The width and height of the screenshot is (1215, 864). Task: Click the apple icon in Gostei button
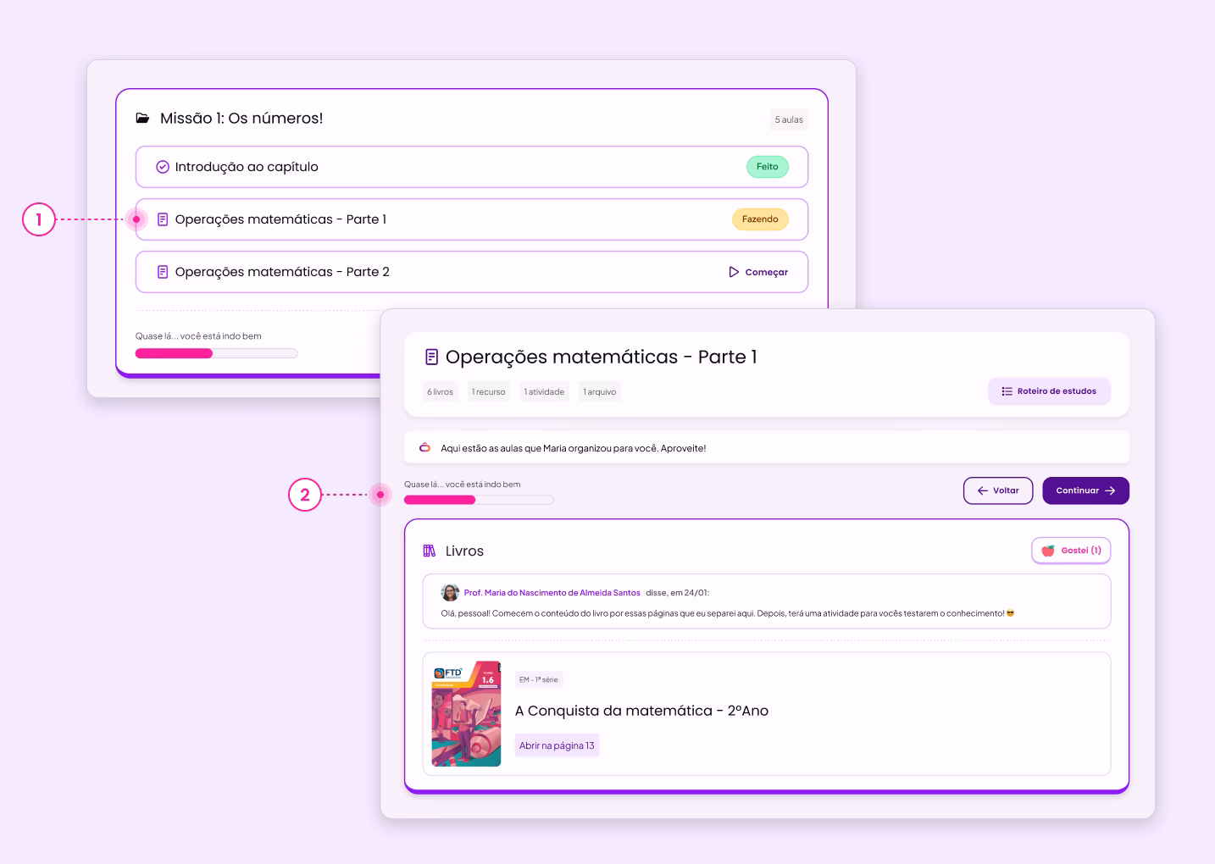1048,551
